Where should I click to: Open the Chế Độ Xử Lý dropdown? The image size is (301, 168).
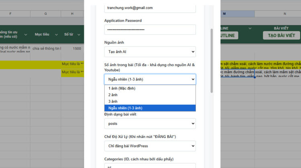click(x=150, y=146)
